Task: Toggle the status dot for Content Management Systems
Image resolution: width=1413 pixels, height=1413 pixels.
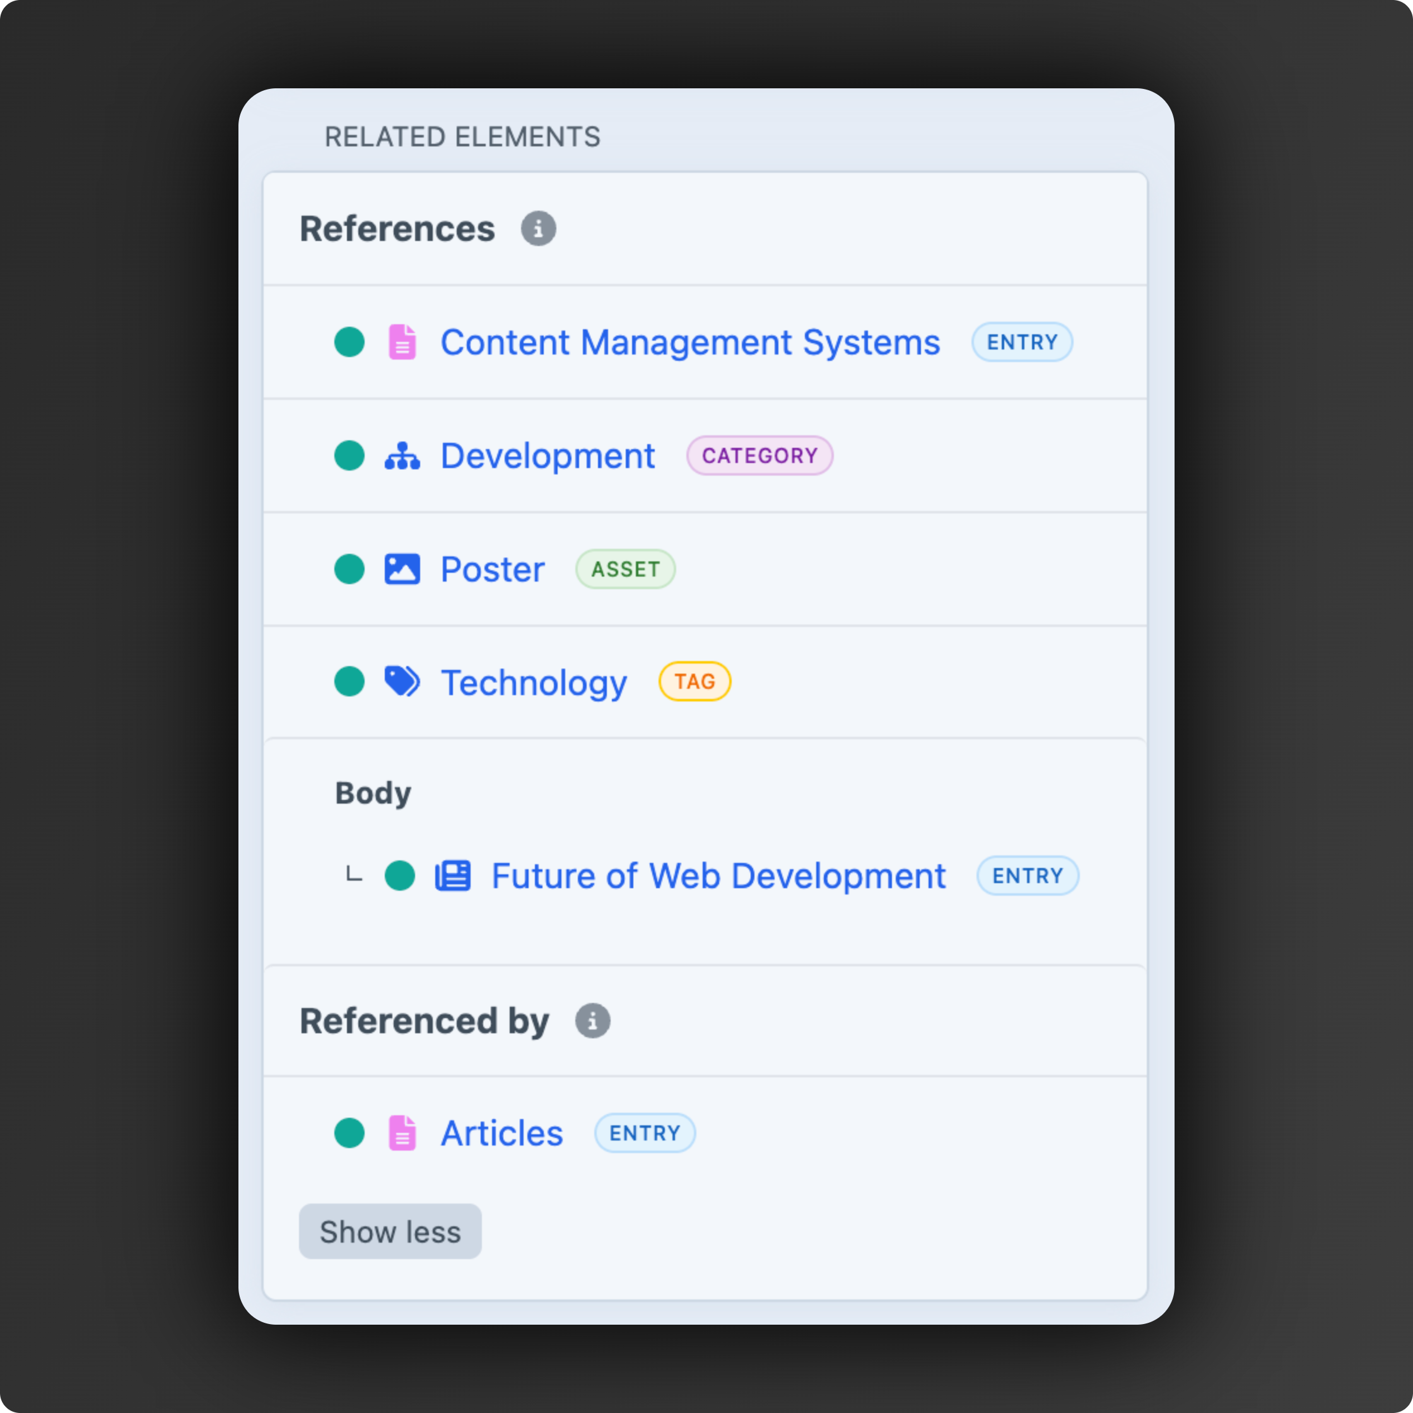Action: [x=349, y=341]
